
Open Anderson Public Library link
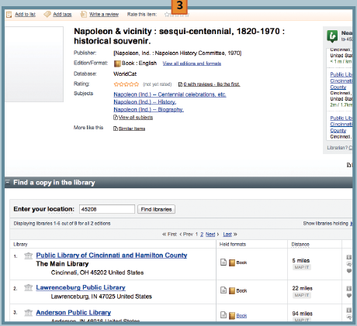point(74,313)
